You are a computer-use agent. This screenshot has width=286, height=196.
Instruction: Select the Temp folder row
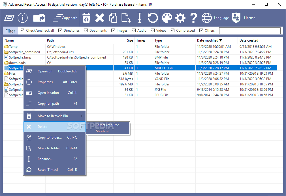140,47
